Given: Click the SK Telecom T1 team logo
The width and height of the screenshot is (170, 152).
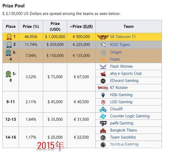Looking at the screenshot, I should pyautogui.click(x=103, y=37).
